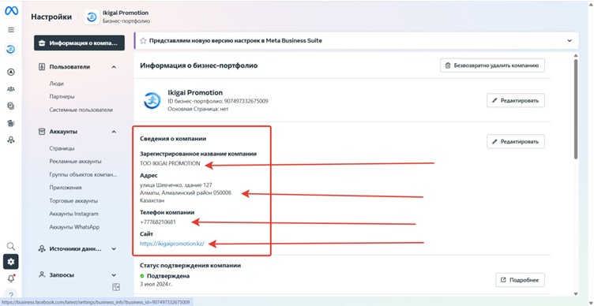Open Аккаунты WhatsApp in the sidebar
This screenshot has width=594, height=306.
74,227
